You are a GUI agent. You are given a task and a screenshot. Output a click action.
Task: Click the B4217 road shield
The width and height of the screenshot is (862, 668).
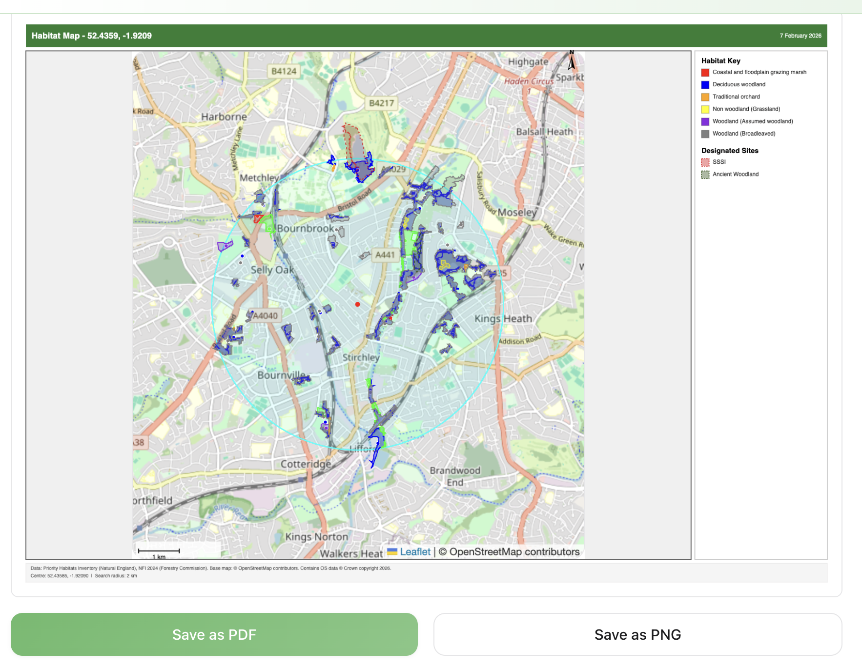pos(381,103)
